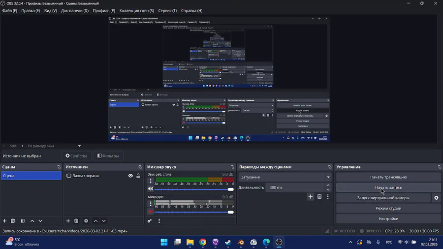Toggle visibility eye of Захват экрана source
Image resolution: width=443 pixels, height=249 pixels.
[x=130, y=176]
